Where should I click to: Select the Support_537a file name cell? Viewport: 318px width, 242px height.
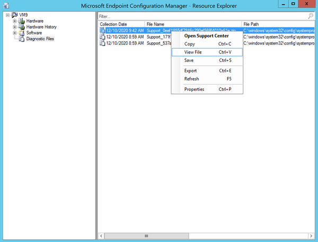159,43
